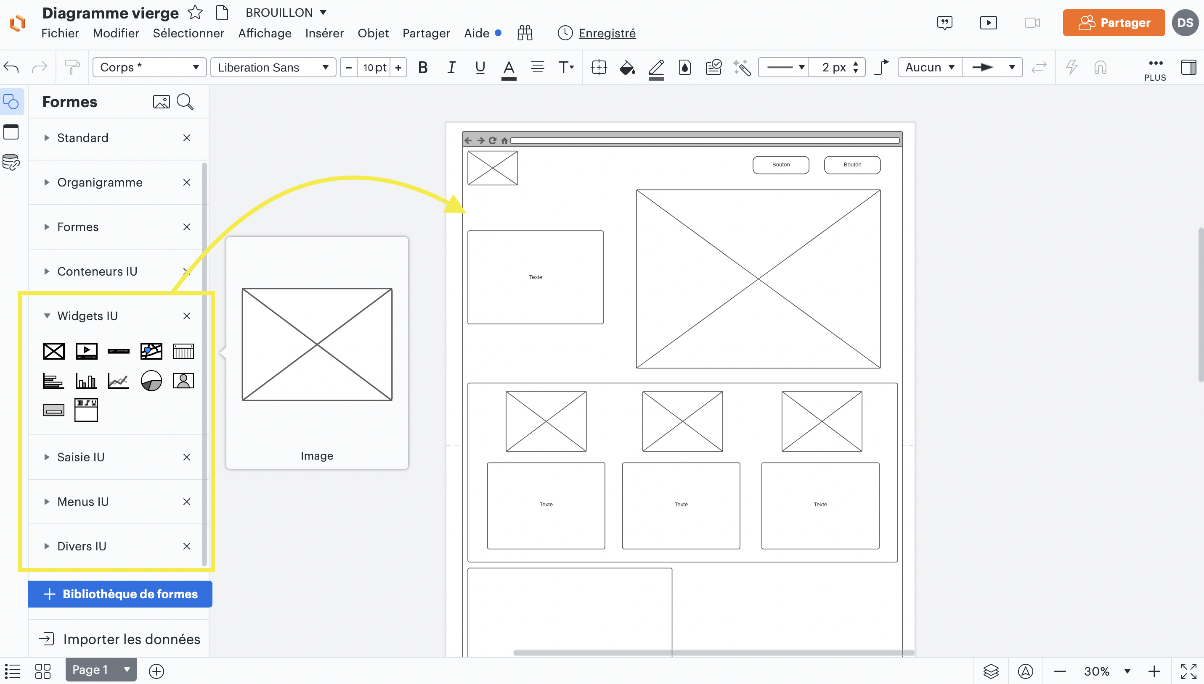Collapse the Widgets IU library

click(x=47, y=316)
